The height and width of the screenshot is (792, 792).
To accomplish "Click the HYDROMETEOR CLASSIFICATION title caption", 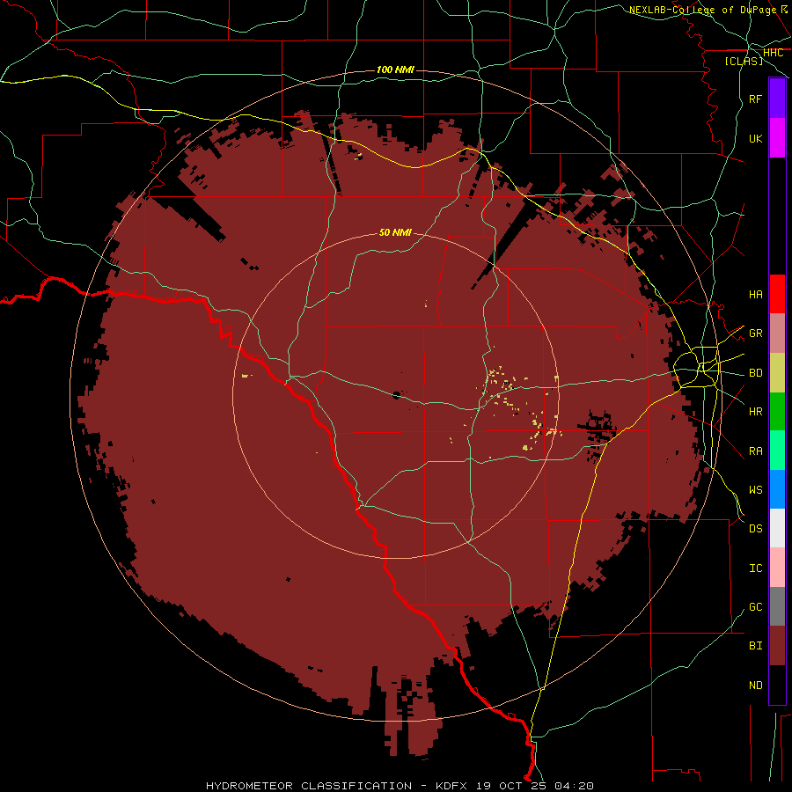I will click(x=399, y=786).
